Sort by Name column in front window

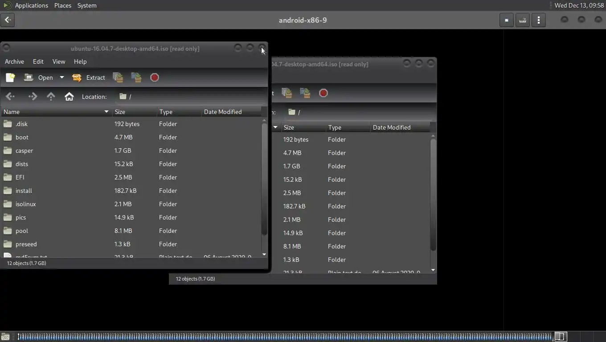pyautogui.click(x=56, y=112)
